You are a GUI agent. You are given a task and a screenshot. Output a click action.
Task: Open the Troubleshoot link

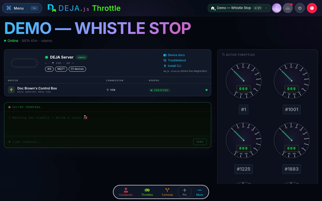[x=175, y=60]
